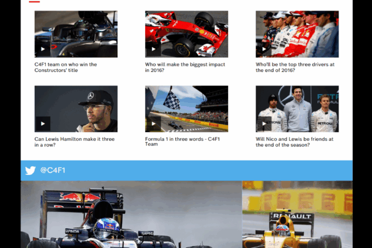Play the Nico and Lewis video

264,123
